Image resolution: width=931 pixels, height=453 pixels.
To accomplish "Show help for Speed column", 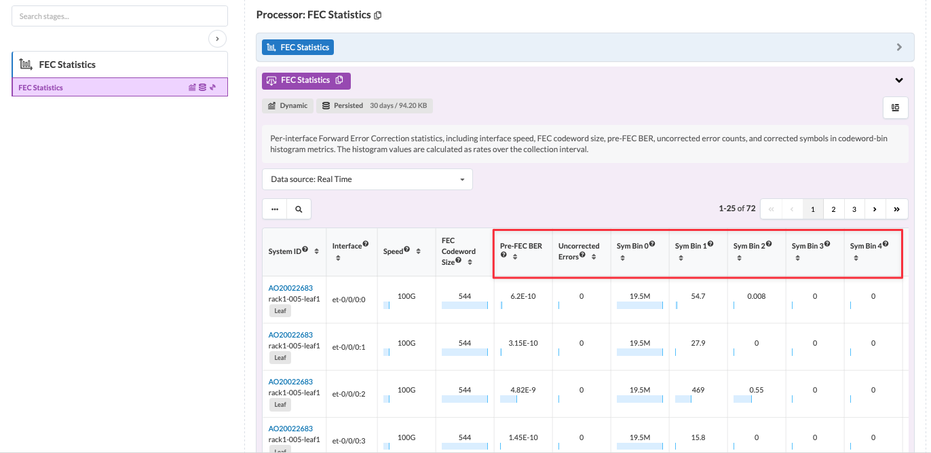I will pos(407,250).
